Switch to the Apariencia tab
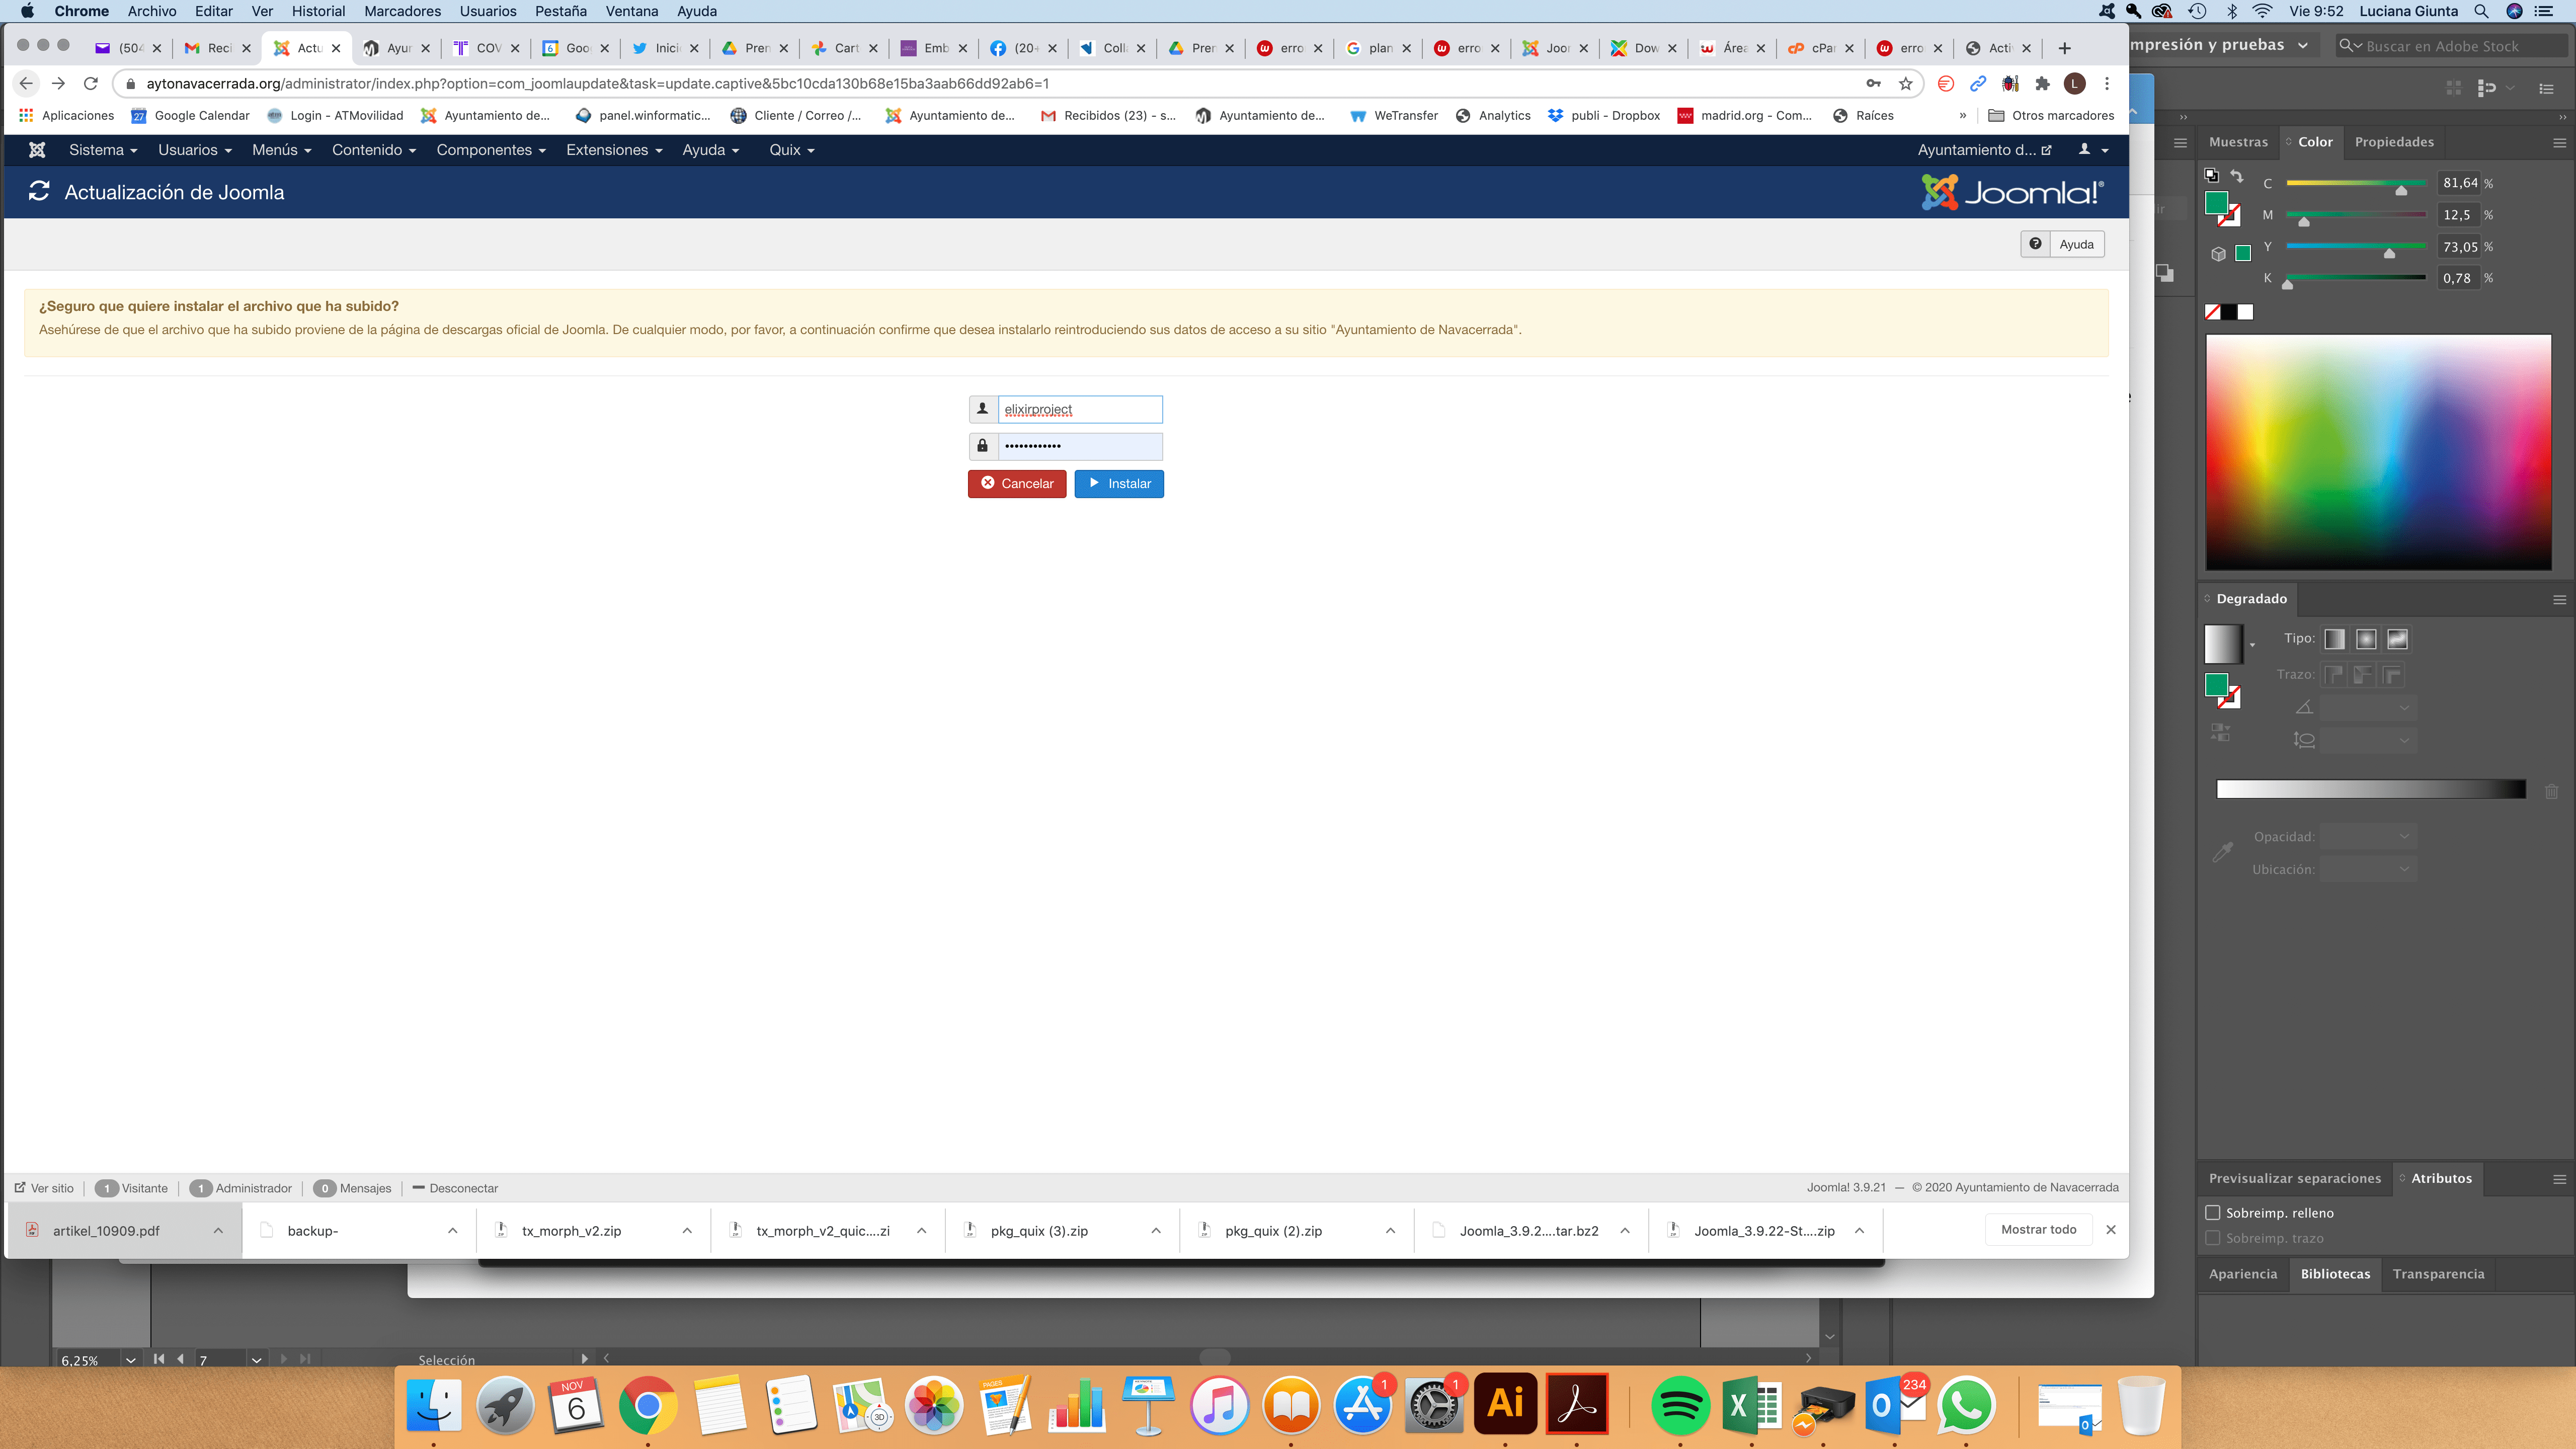The height and width of the screenshot is (1449, 2576). tap(2243, 1274)
